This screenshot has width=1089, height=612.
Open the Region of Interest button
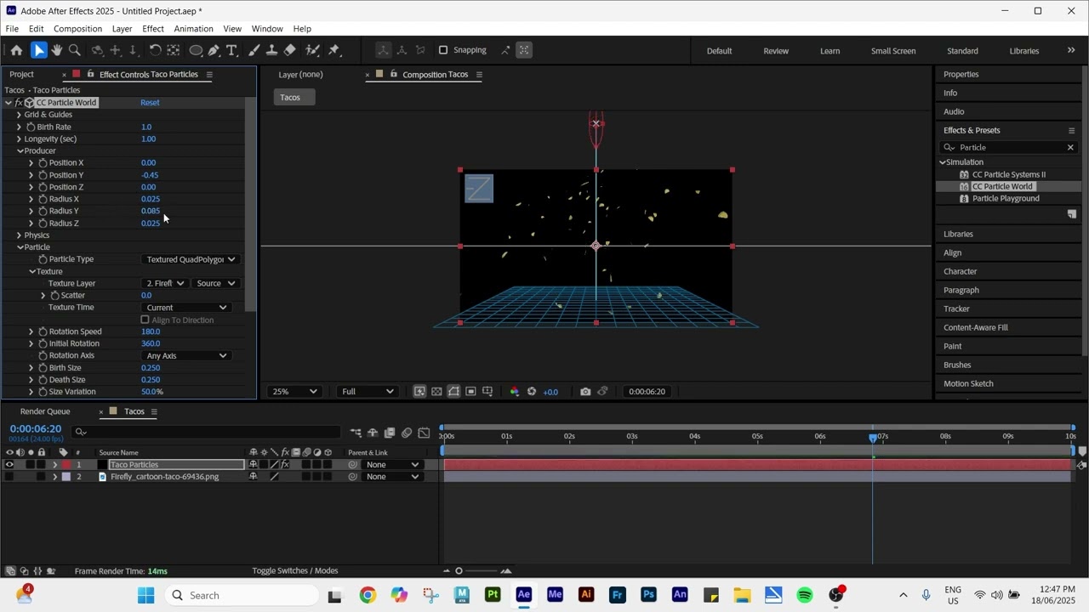pos(470,391)
